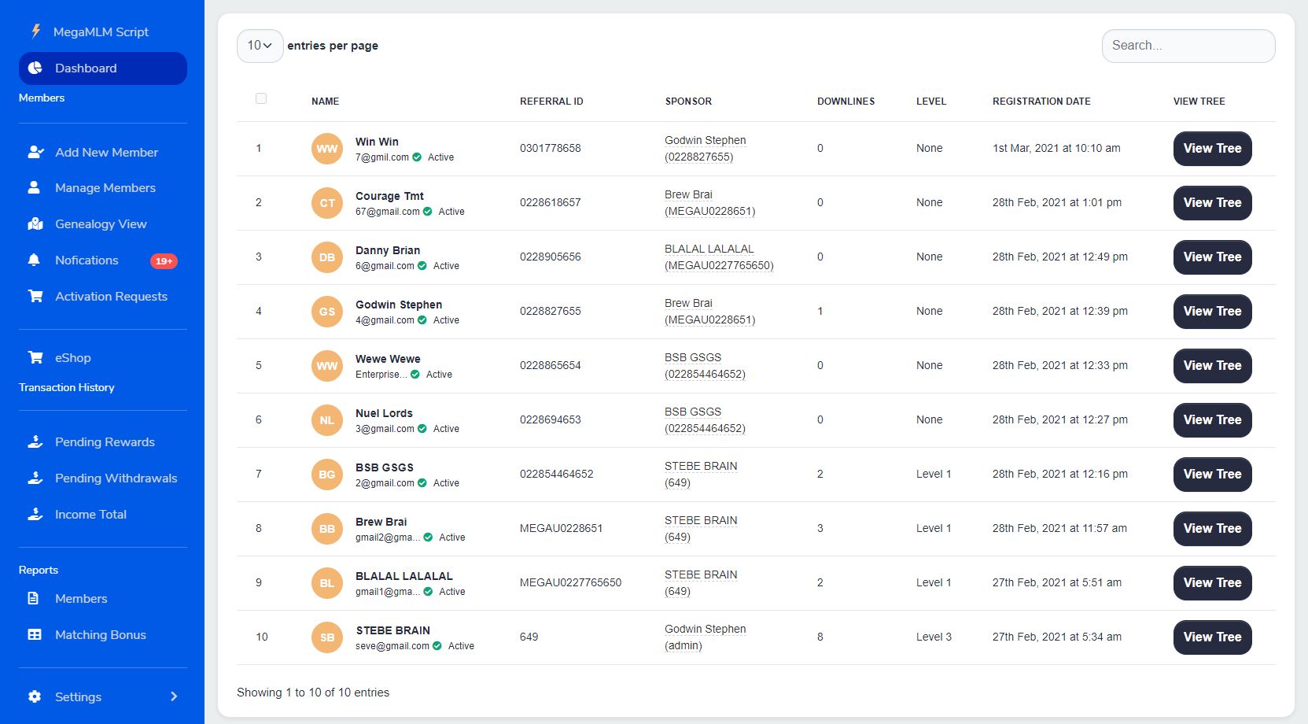Click the Search input field
This screenshot has width=1308, height=724.
point(1188,46)
